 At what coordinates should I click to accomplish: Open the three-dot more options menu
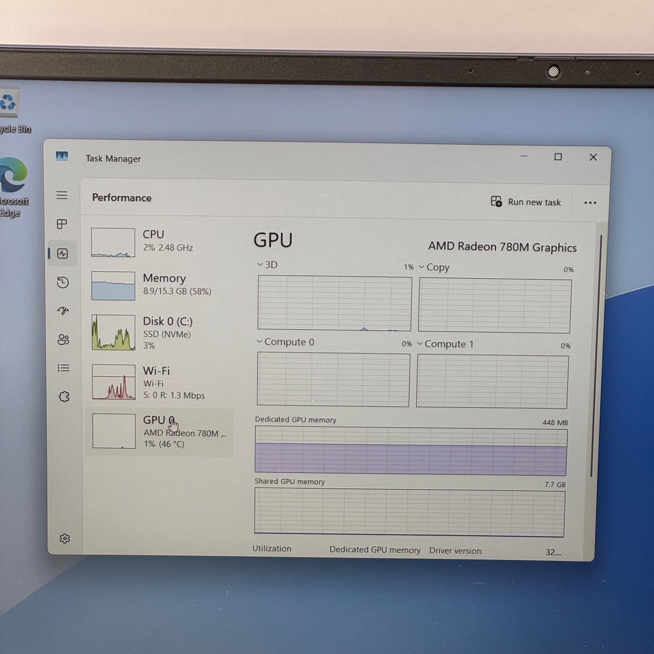tap(590, 203)
